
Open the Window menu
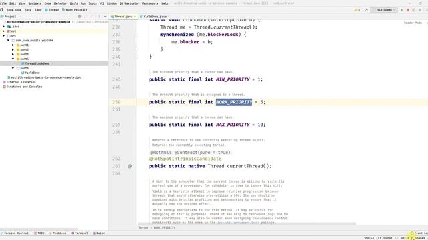pyautogui.click(x=112, y=3)
